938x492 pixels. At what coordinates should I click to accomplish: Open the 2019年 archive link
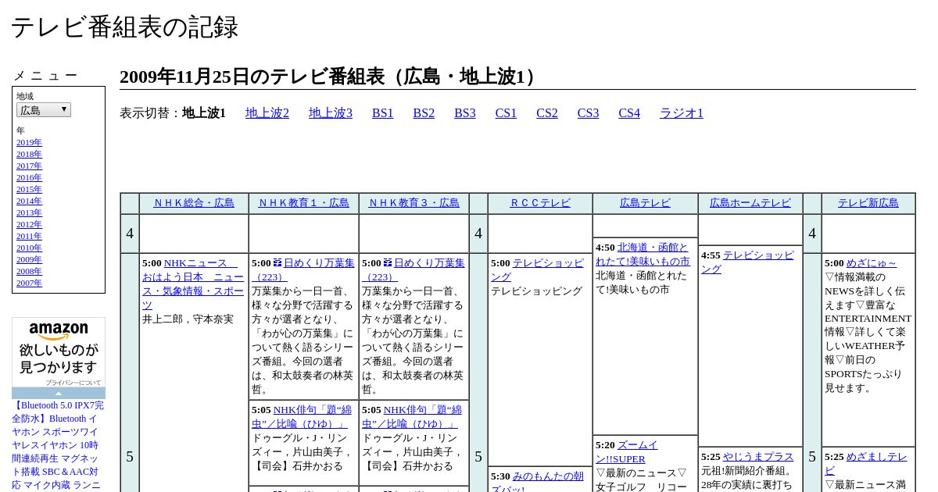pos(29,142)
